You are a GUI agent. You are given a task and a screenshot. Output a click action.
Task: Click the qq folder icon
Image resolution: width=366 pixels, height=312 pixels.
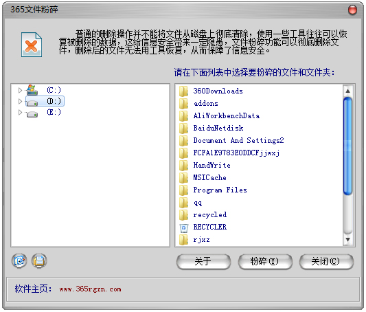pyautogui.click(x=184, y=203)
